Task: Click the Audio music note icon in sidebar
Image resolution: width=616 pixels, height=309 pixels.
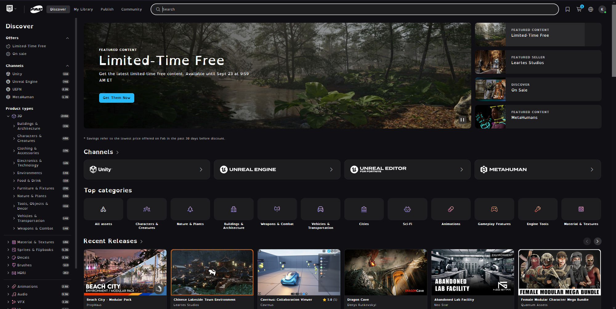Action: [x=14, y=294]
